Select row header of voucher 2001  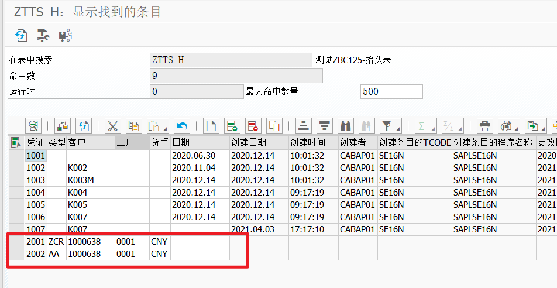pos(16,242)
